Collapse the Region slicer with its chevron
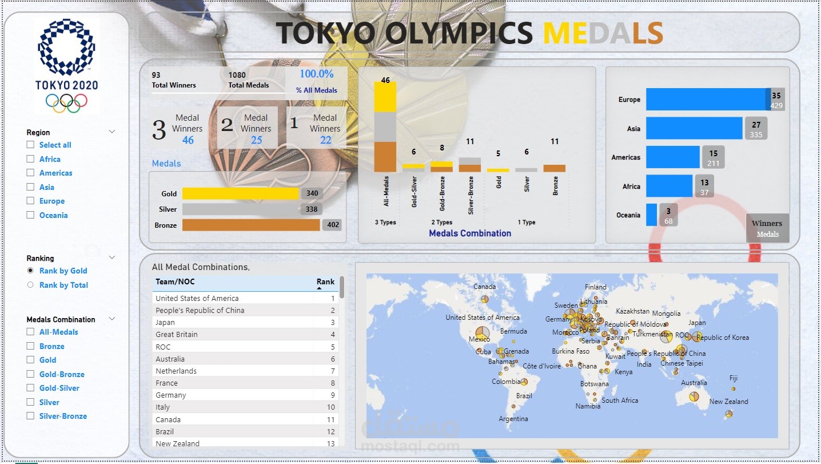This screenshot has width=821, height=464. click(x=112, y=132)
